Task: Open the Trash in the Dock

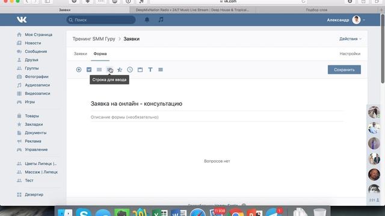Action: [x=319, y=212]
